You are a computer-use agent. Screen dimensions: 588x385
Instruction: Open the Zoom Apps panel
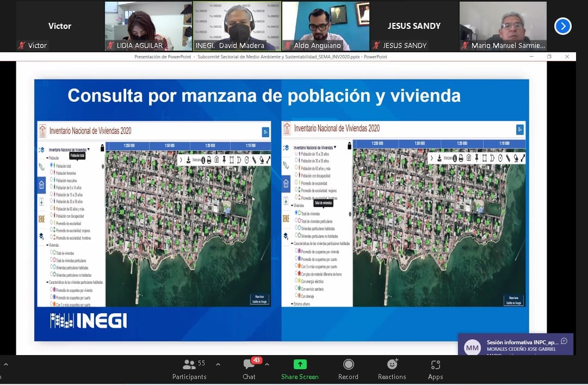[x=435, y=369]
